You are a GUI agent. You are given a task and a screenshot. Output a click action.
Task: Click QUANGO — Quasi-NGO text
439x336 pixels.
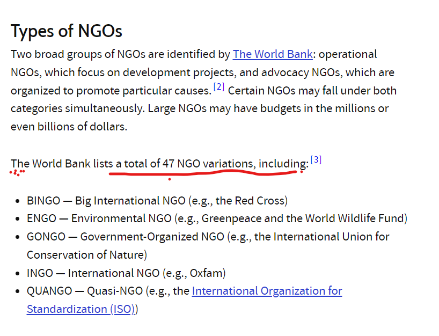click(x=85, y=291)
